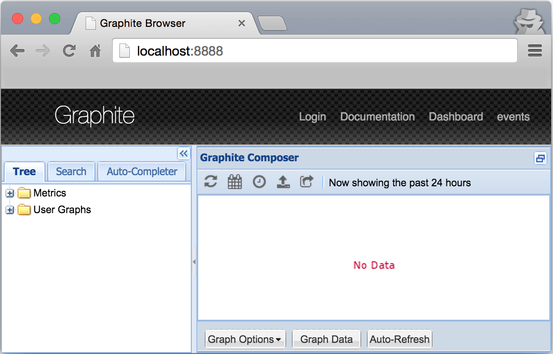
Task: Switch to the Tree tab
Action: 25,171
